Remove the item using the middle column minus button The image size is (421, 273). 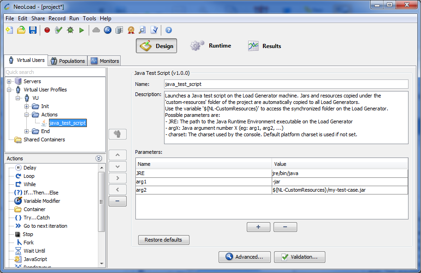pos(117,201)
